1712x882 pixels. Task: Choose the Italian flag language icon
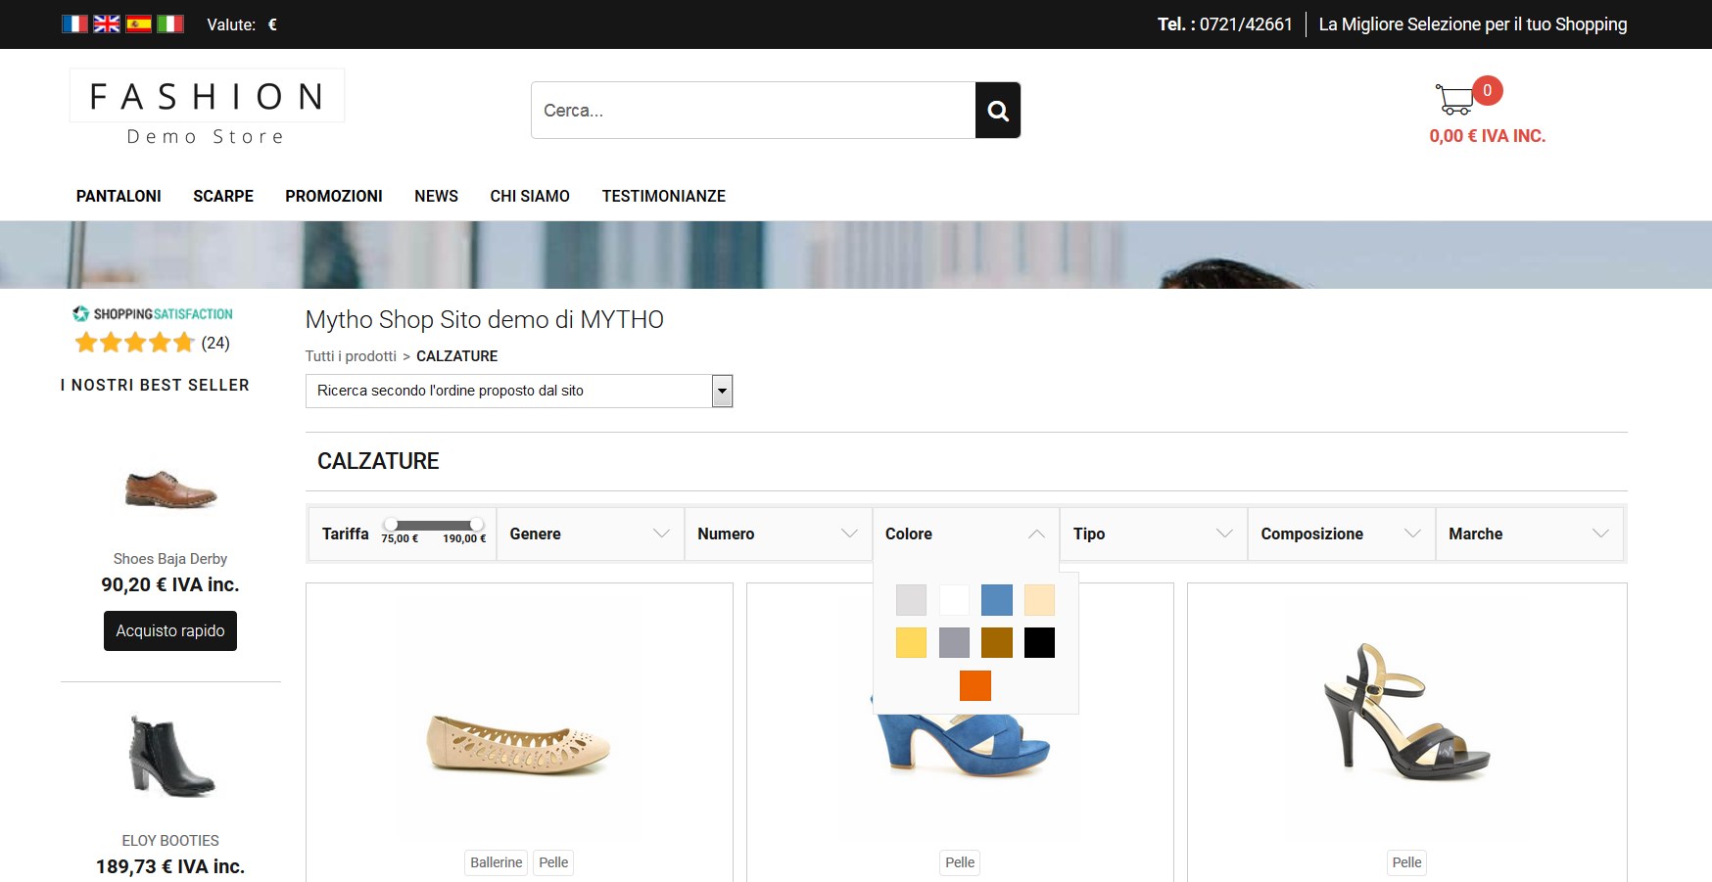point(170,23)
